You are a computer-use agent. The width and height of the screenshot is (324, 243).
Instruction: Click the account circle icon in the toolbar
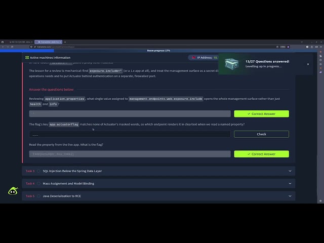tap(307, 47)
